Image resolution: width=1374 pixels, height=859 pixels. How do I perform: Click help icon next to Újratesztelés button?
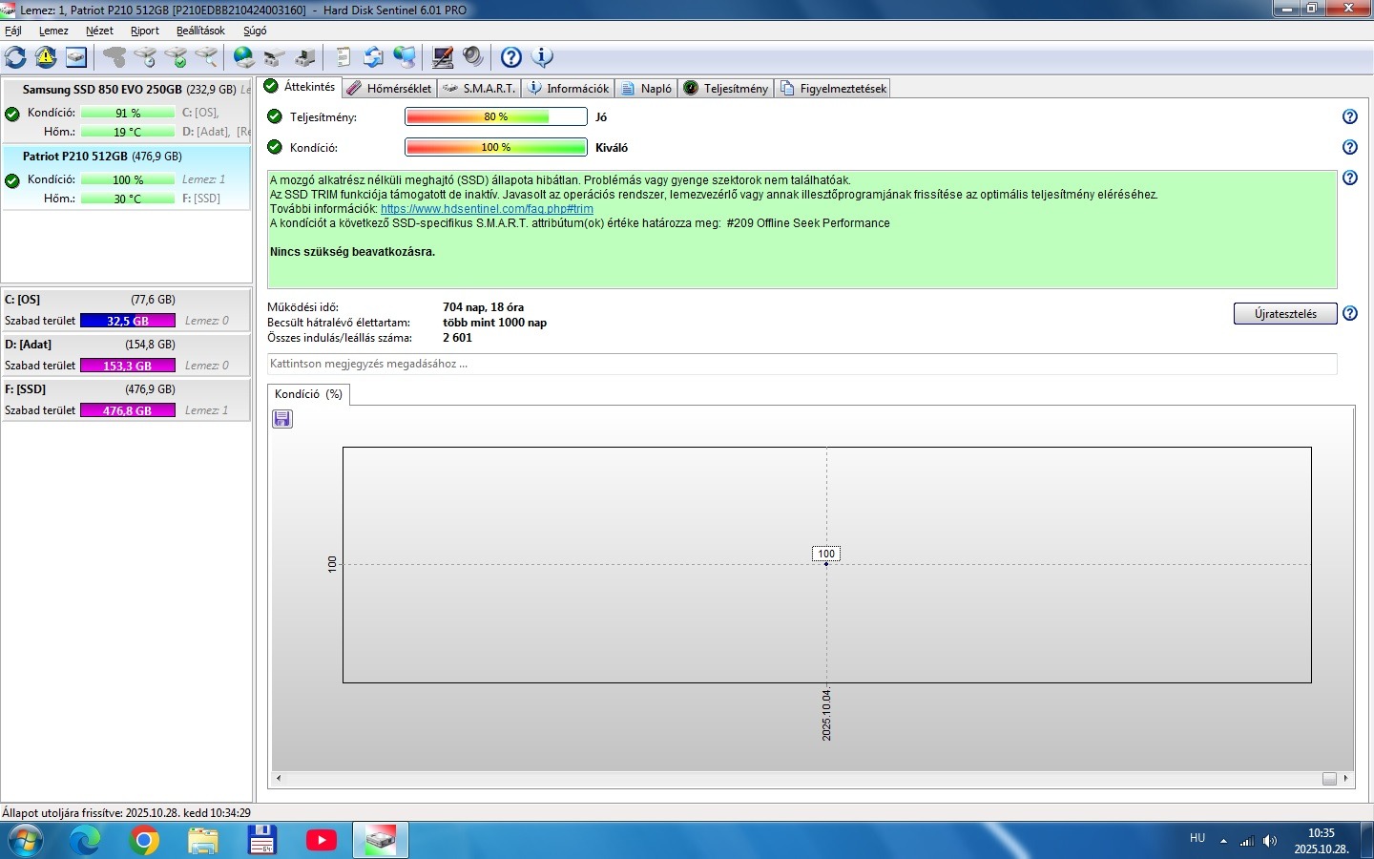[x=1350, y=313]
